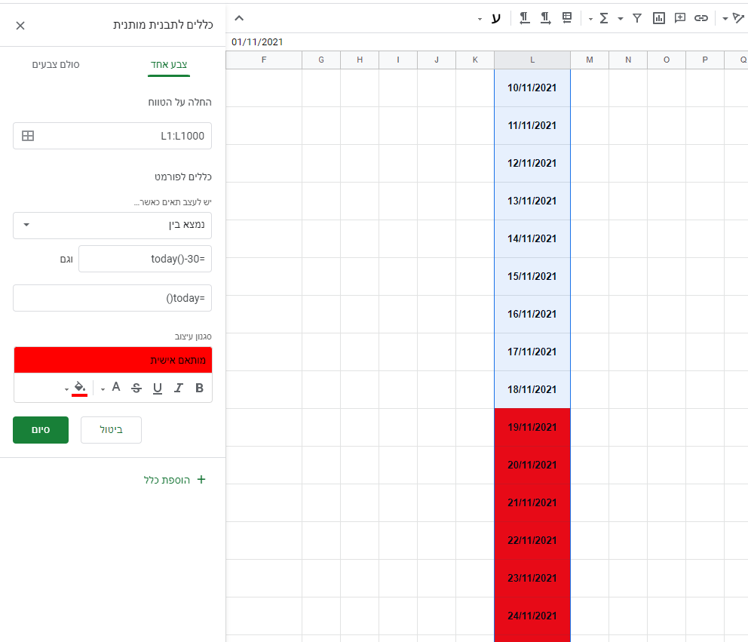Switch the sheet direction icon
This screenshot has height=642, width=748.
tap(567, 18)
